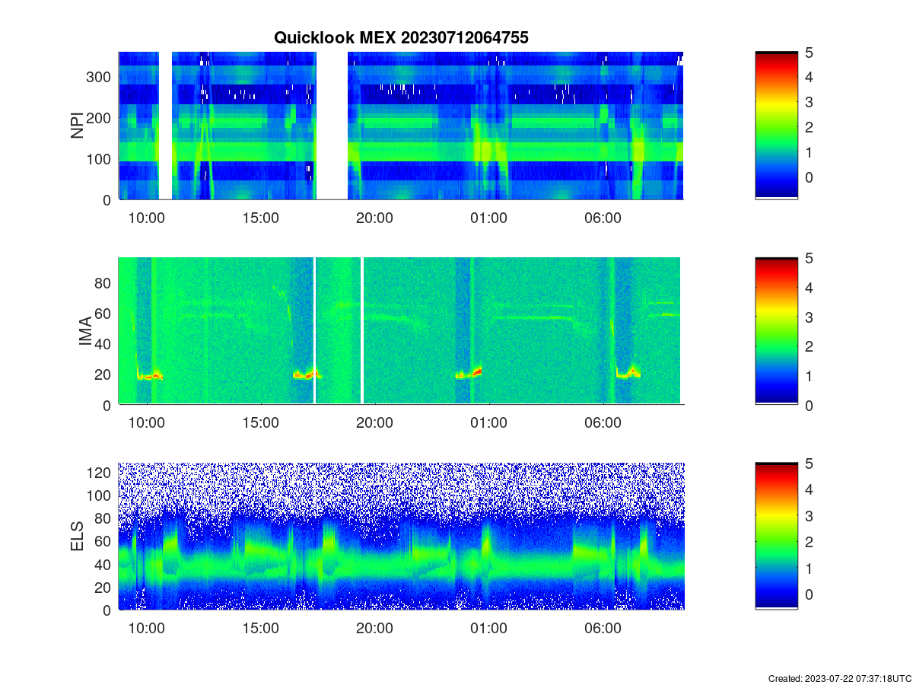The height and width of the screenshot is (685, 913).
Task: Click the ELS spectrogram plot area
Action: click(401, 536)
